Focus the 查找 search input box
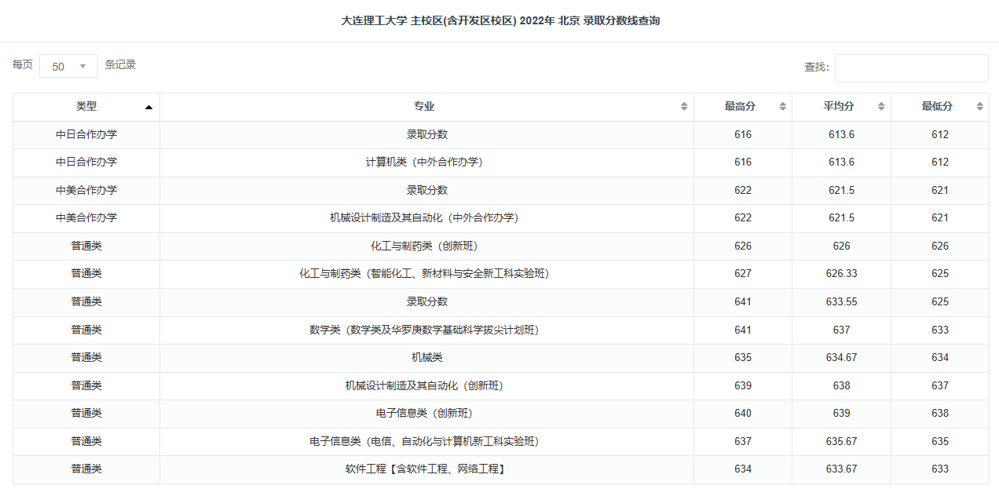999x489 pixels. coord(911,68)
